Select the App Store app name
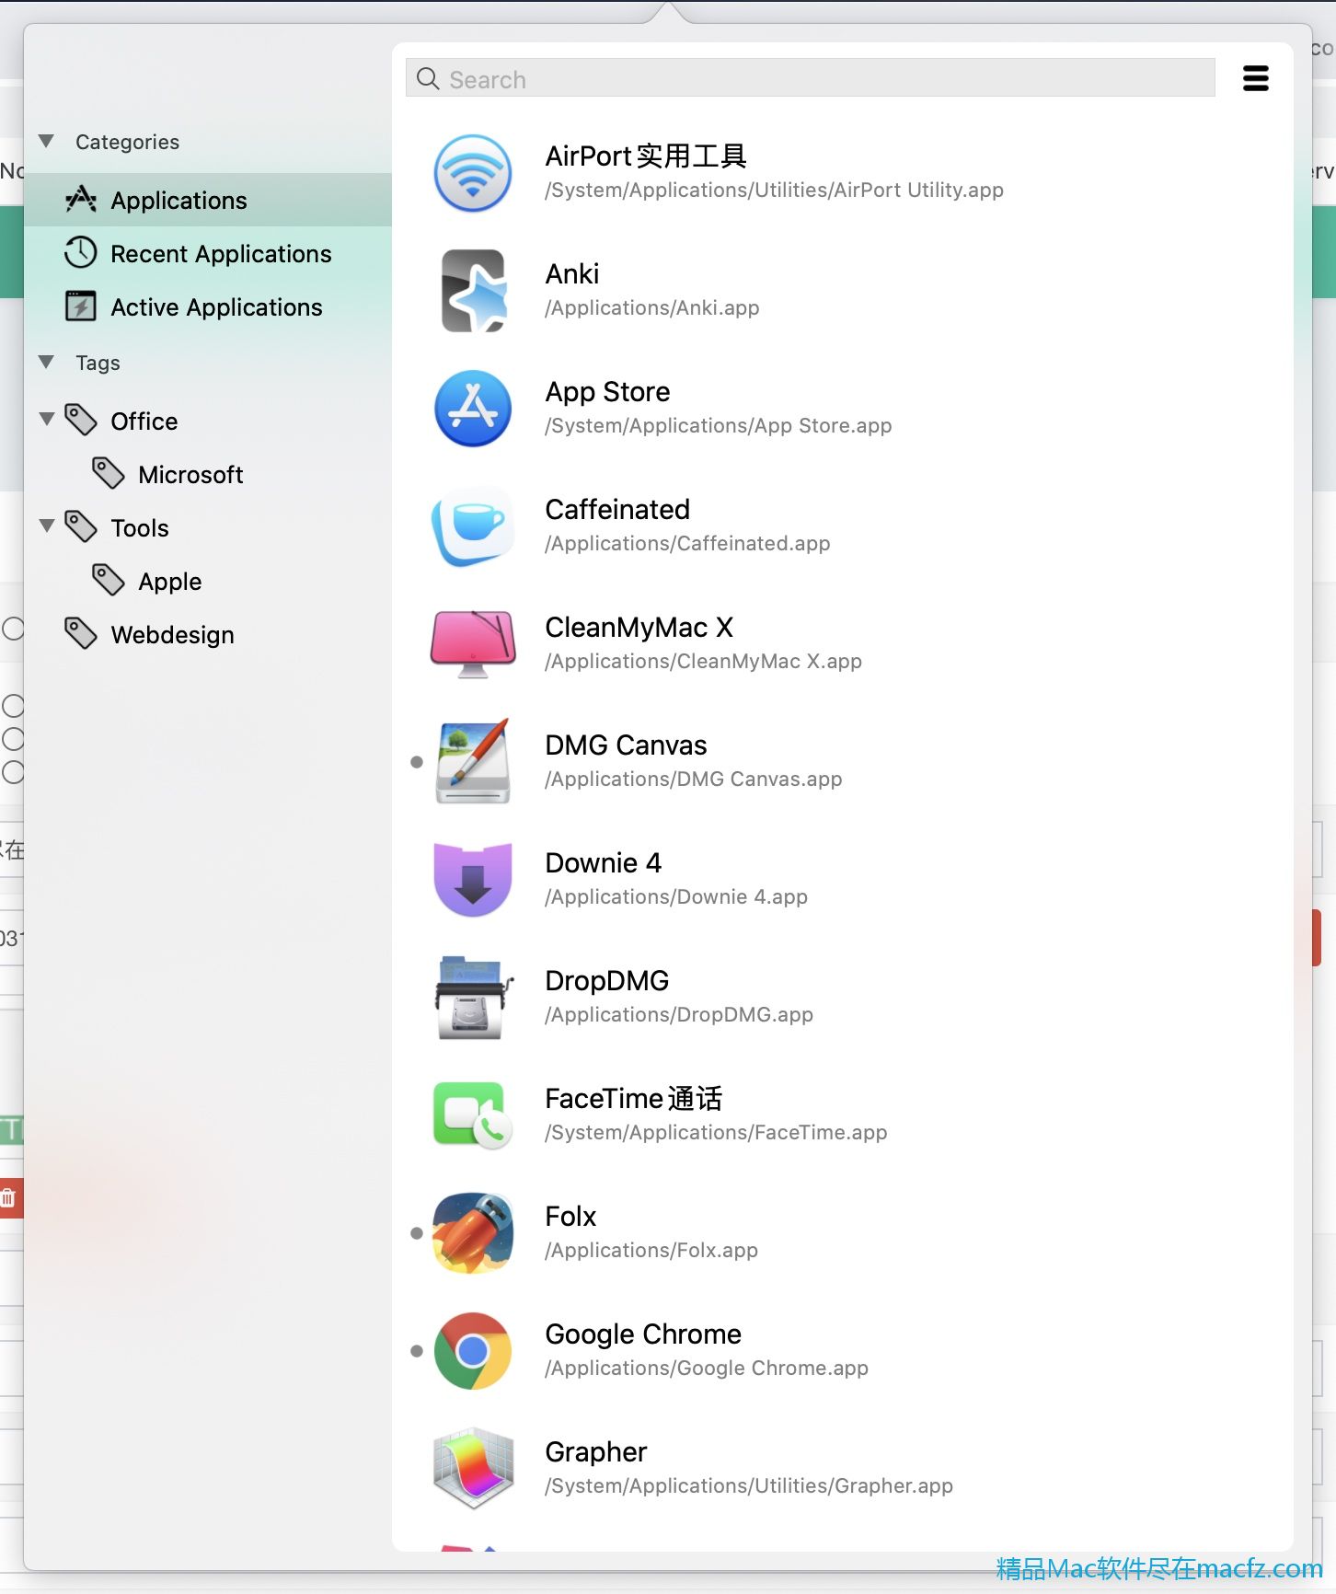This screenshot has height=1594, width=1336. [x=607, y=392]
